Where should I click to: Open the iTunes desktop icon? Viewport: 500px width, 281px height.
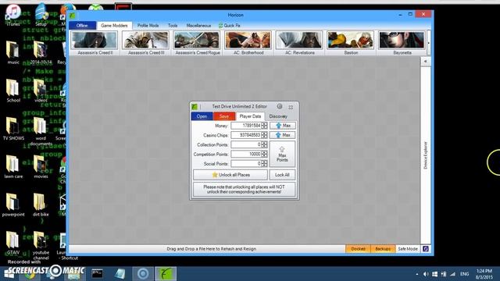point(13,15)
